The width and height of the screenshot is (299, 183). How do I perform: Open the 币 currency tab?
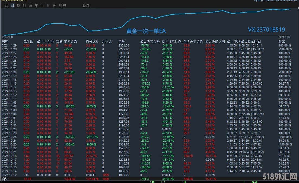pyautogui.click(x=42, y=5)
